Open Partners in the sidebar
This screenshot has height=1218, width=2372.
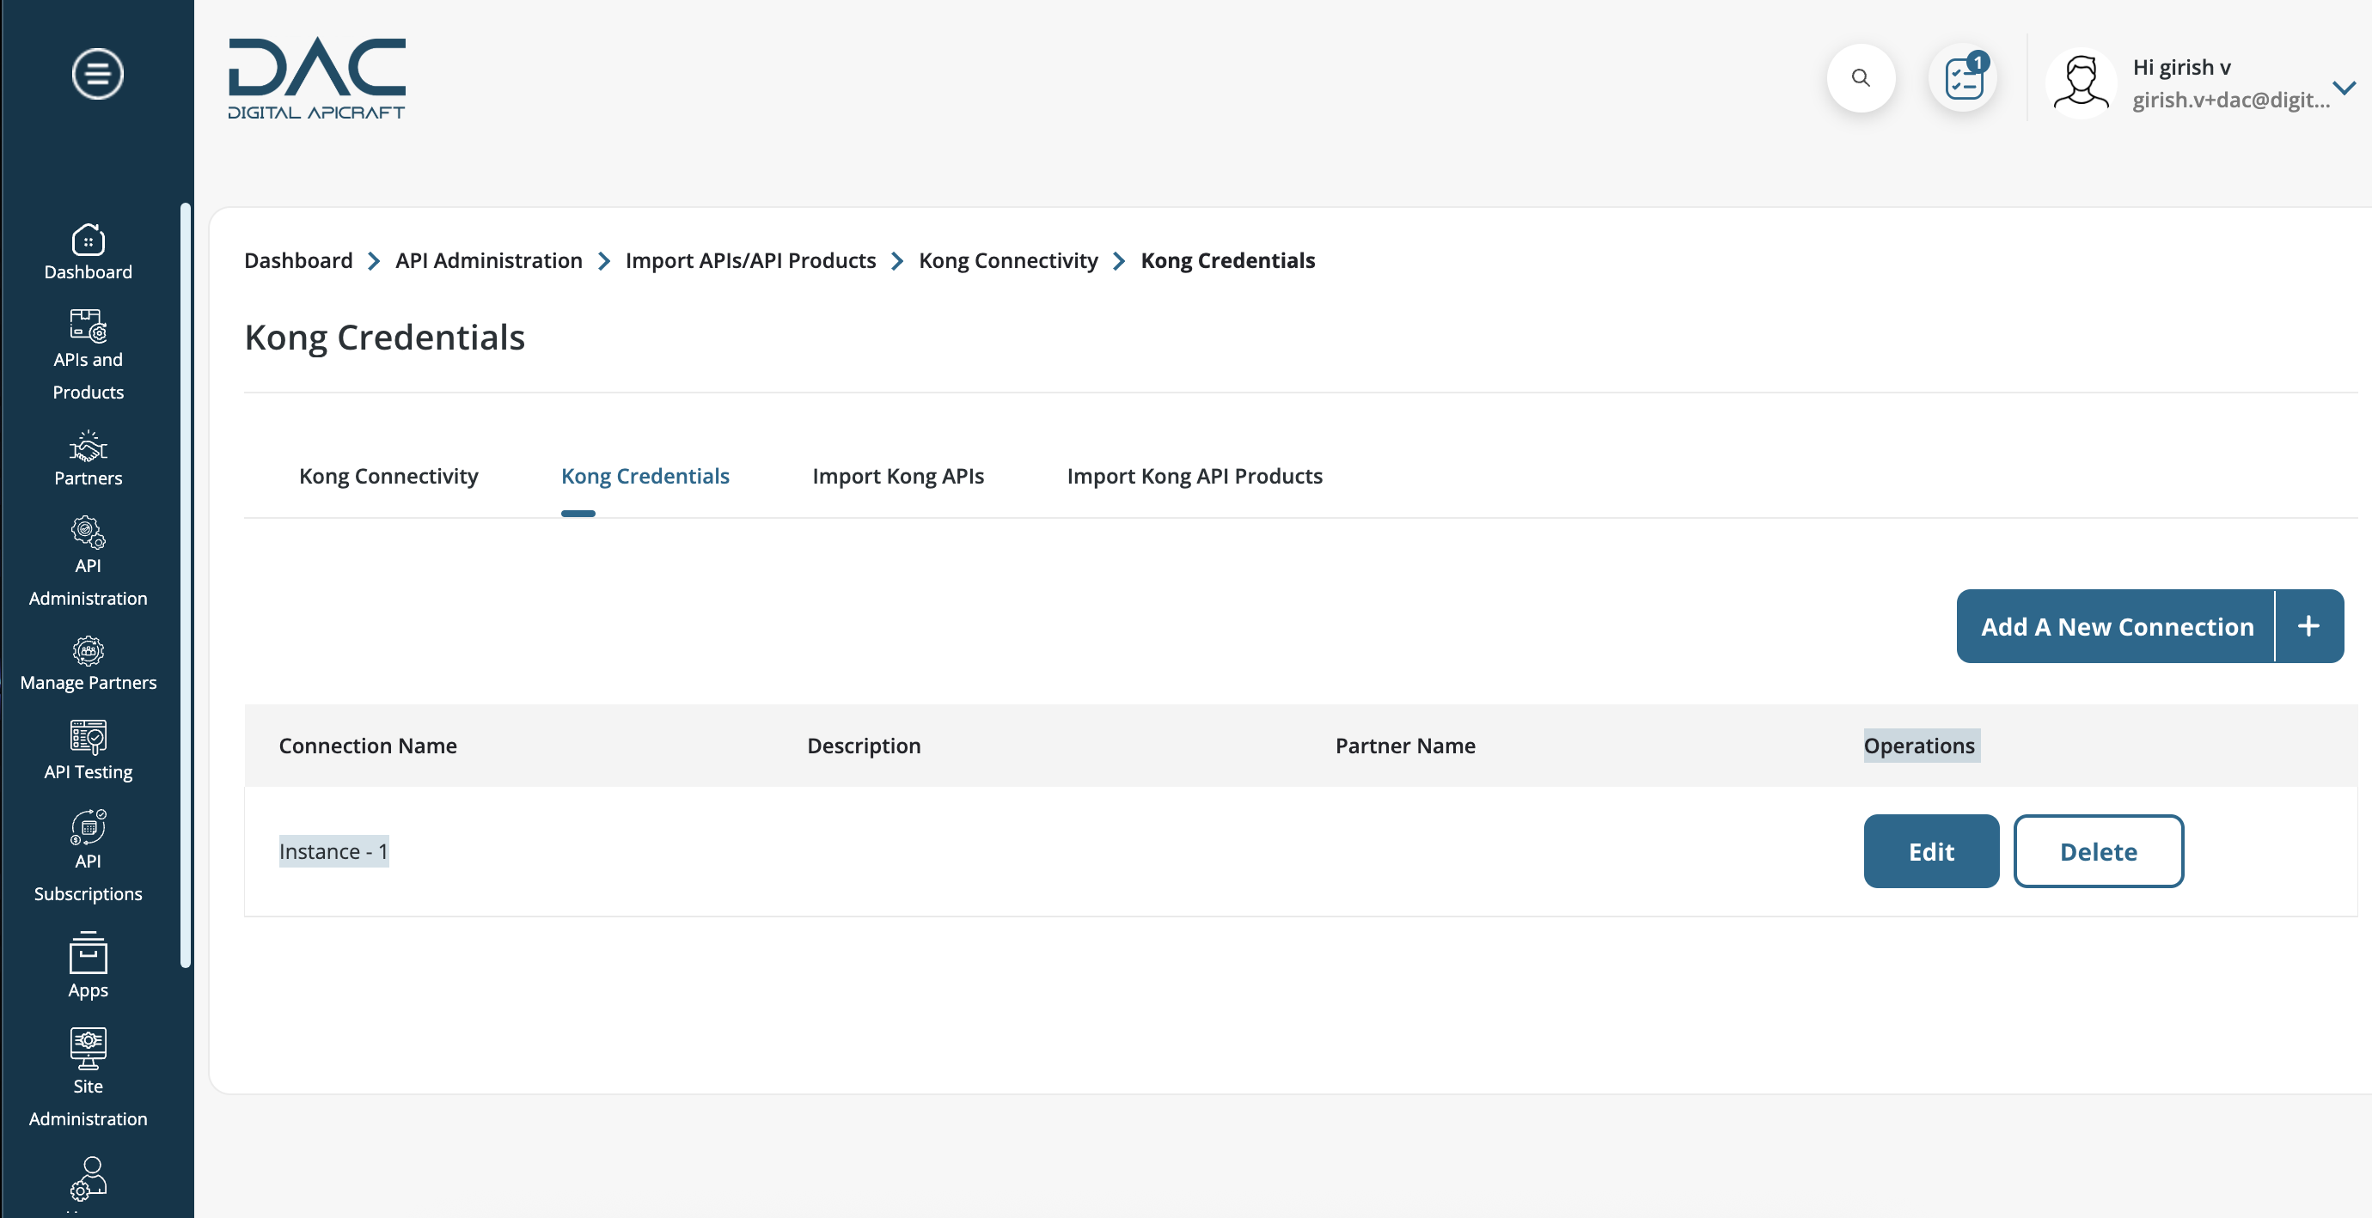(89, 459)
